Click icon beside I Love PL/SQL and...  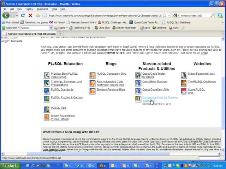point(184,91)
